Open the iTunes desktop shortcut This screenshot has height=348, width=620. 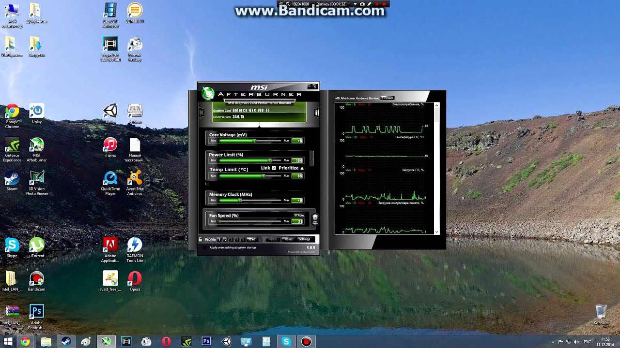(110, 147)
